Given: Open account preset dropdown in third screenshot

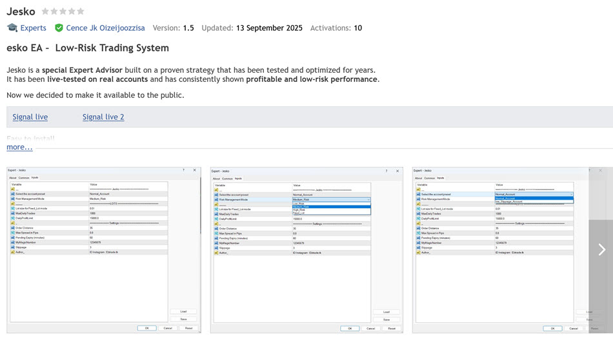Looking at the screenshot, I should pos(570,194).
